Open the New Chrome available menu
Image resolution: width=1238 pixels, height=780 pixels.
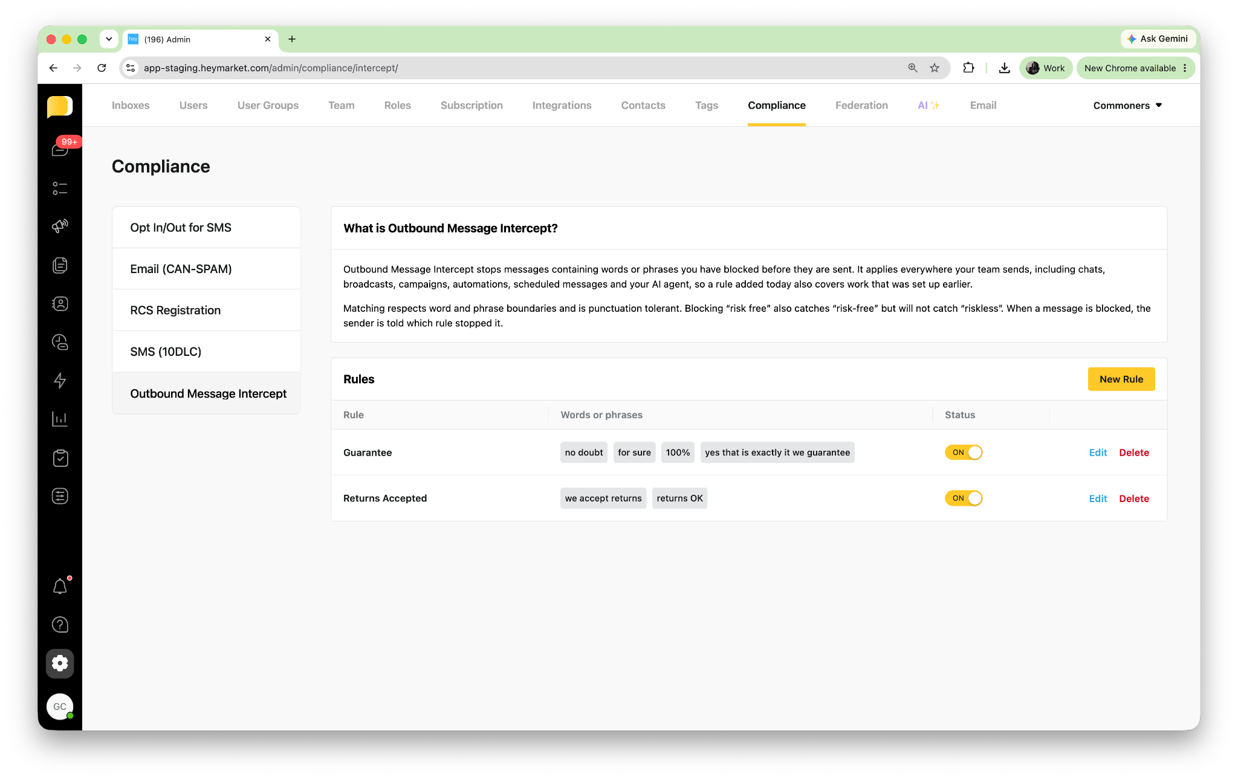coord(1135,68)
